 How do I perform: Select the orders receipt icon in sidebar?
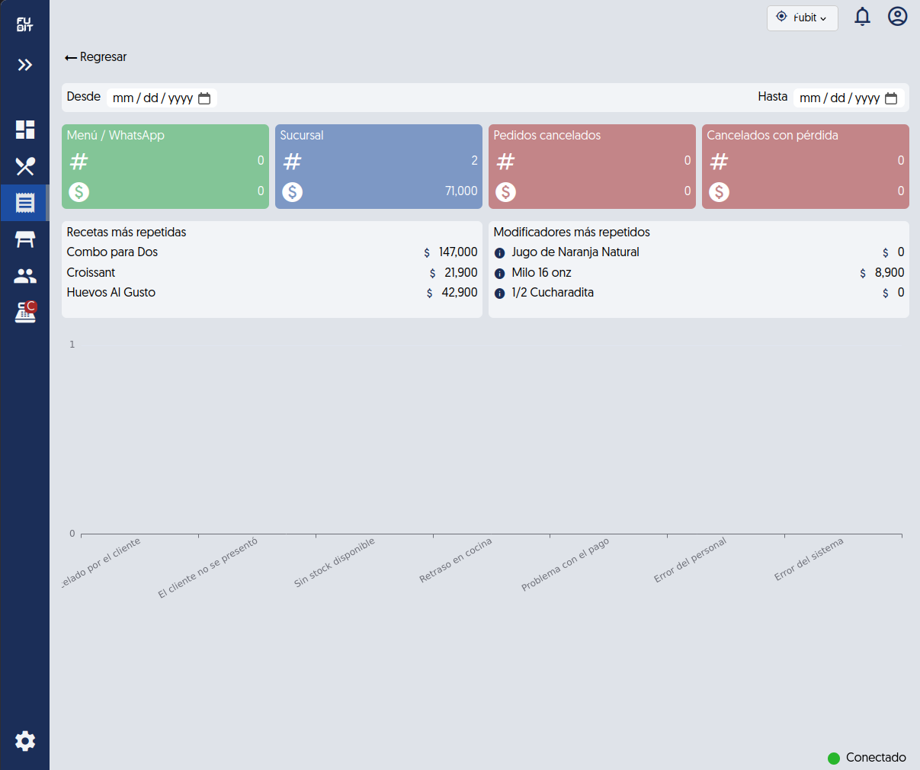(25, 203)
